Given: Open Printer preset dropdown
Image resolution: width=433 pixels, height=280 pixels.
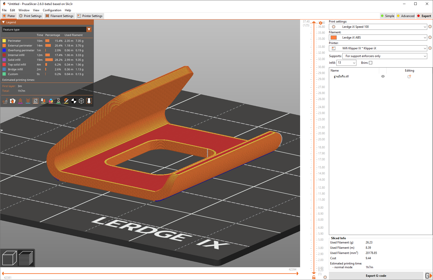Looking at the screenshot, I should 378,48.
